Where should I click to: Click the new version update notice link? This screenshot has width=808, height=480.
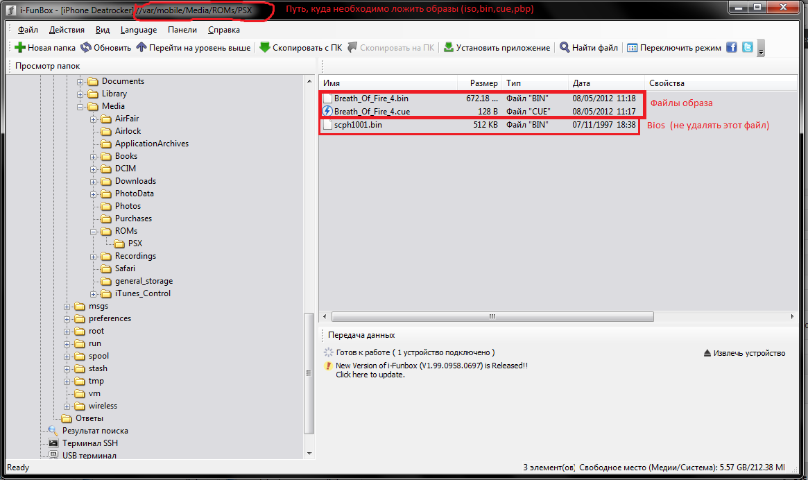click(431, 366)
